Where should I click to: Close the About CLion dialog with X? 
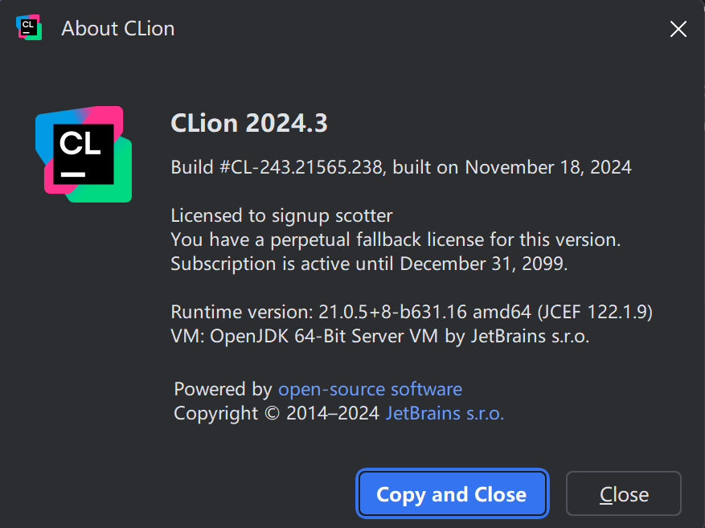pyautogui.click(x=678, y=29)
